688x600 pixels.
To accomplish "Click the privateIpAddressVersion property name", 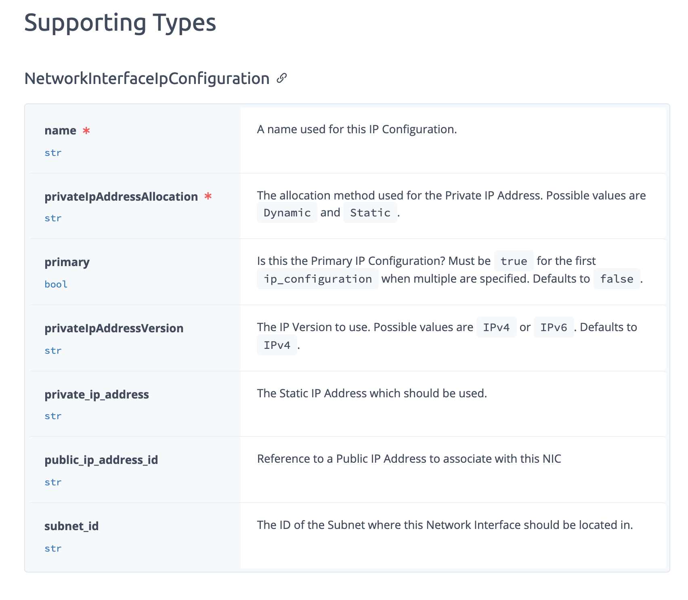I will coord(114,328).
